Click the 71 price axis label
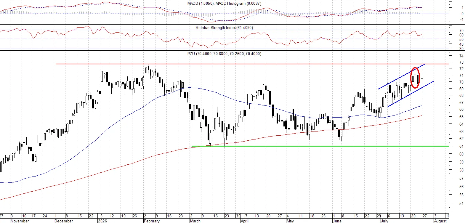The image size is (465, 223). pyautogui.click(x=461, y=76)
